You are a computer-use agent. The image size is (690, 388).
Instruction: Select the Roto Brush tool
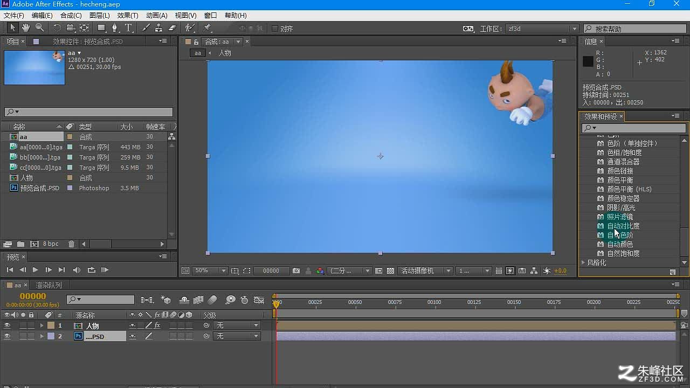[190, 28]
